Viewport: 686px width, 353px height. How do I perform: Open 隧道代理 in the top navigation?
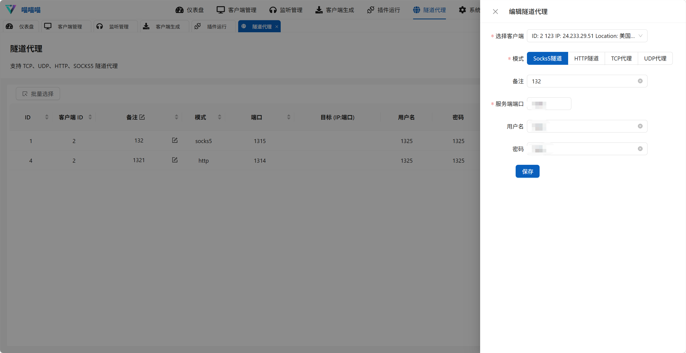pyautogui.click(x=429, y=10)
